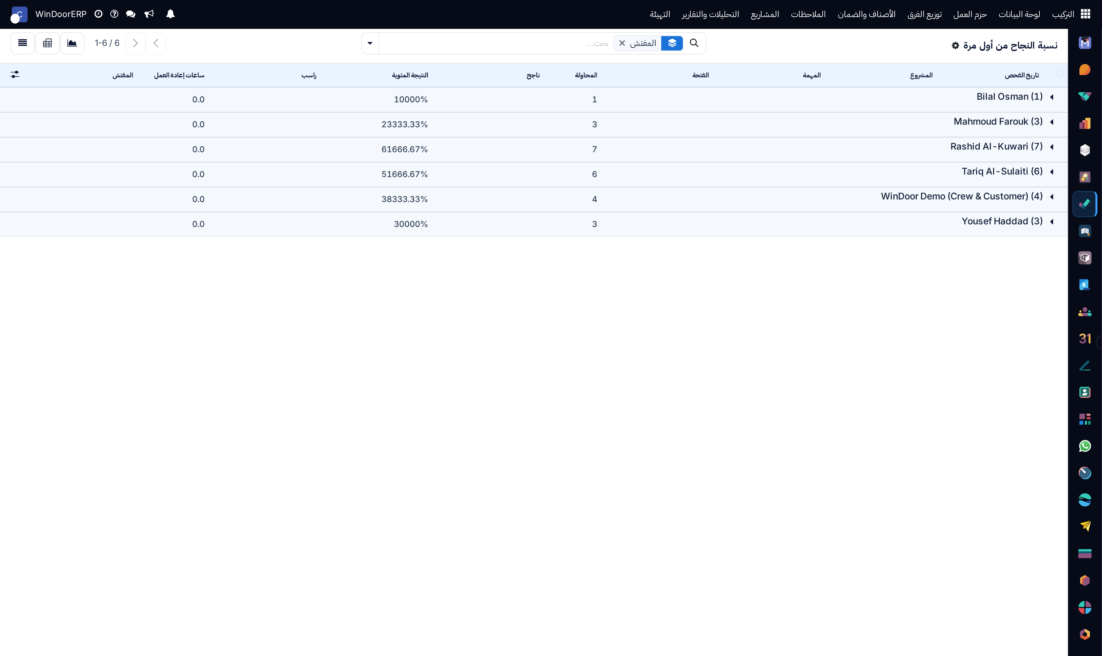Screen dimensions: 1102x656
Task: Go to next page of records
Action: [136, 43]
